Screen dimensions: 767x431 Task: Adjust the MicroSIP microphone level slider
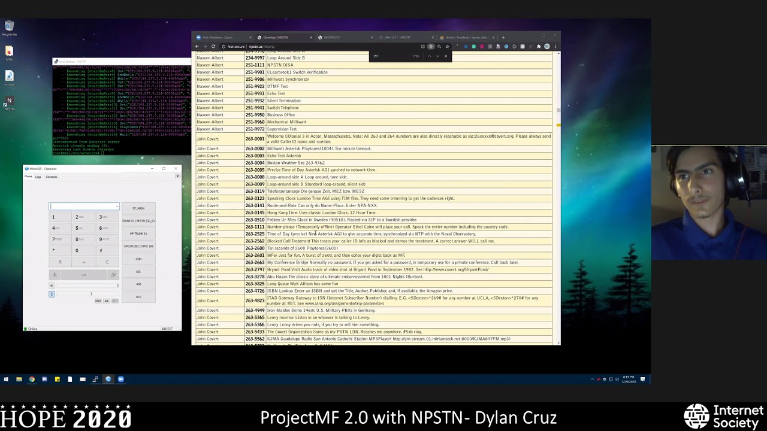(x=88, y=294)
